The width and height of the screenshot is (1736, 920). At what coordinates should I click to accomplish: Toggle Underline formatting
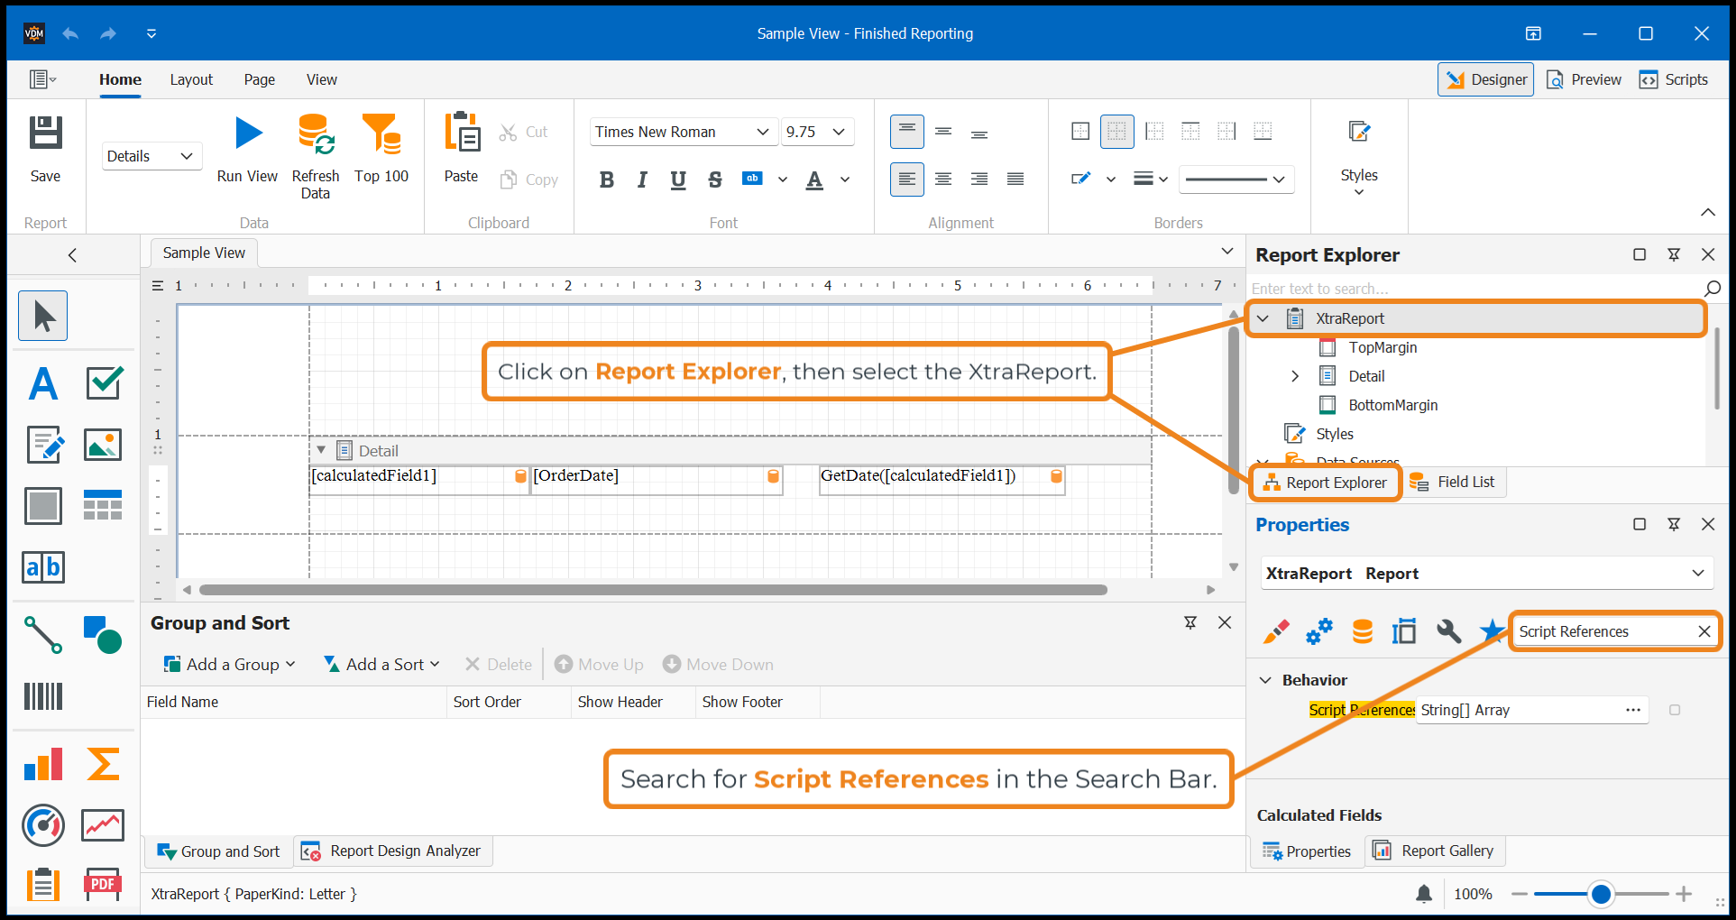coord(678,179)
